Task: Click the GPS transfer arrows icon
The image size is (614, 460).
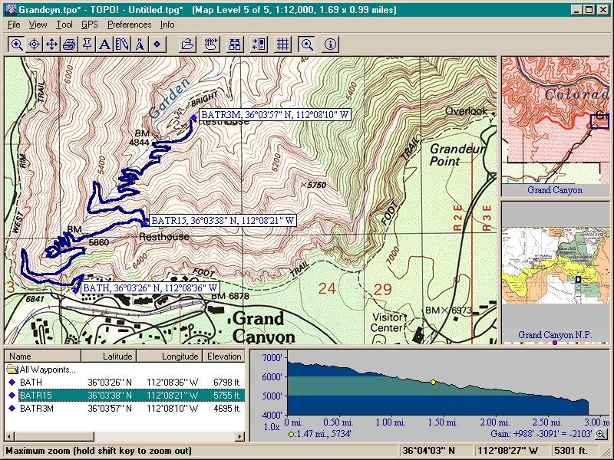Action: (x=259, y=44)
